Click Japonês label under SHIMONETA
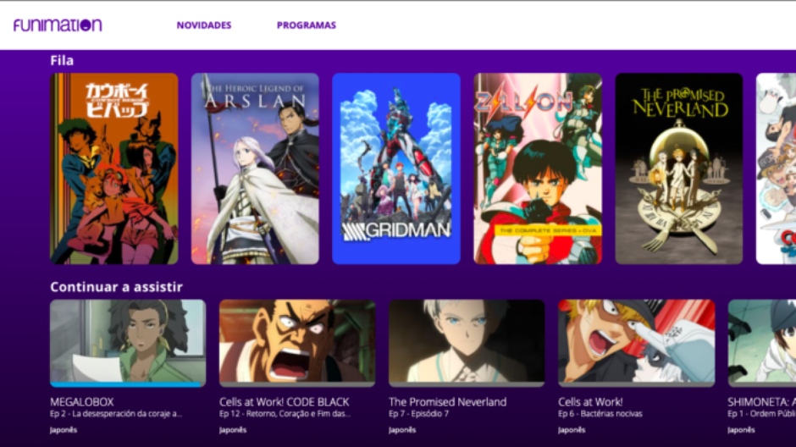 point(741,430)
